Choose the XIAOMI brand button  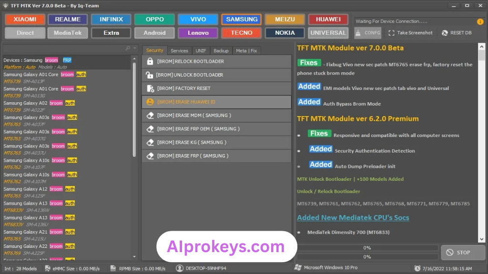25,20
